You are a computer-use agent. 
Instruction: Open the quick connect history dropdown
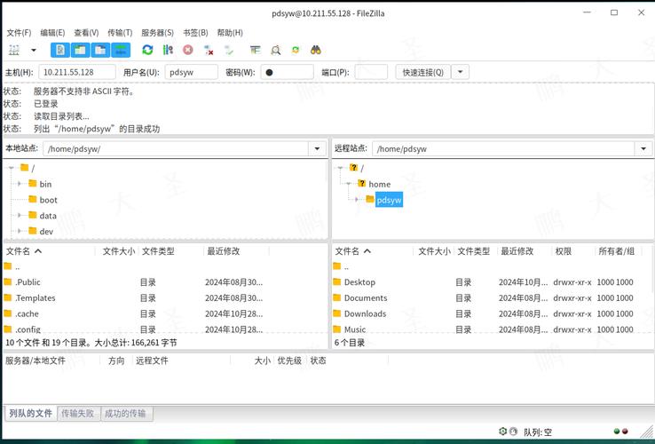461,72
